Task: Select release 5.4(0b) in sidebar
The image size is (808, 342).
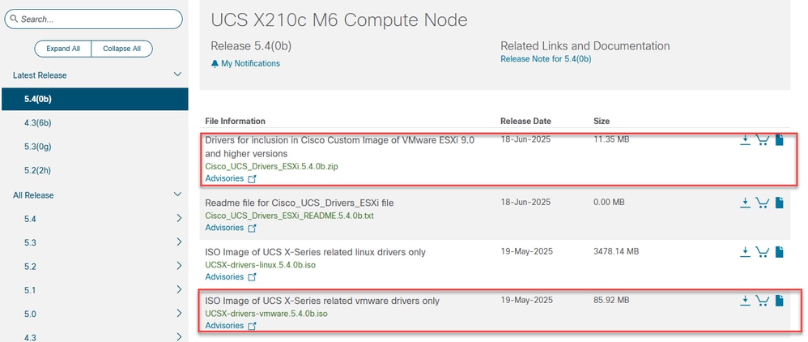Action: 95,99
